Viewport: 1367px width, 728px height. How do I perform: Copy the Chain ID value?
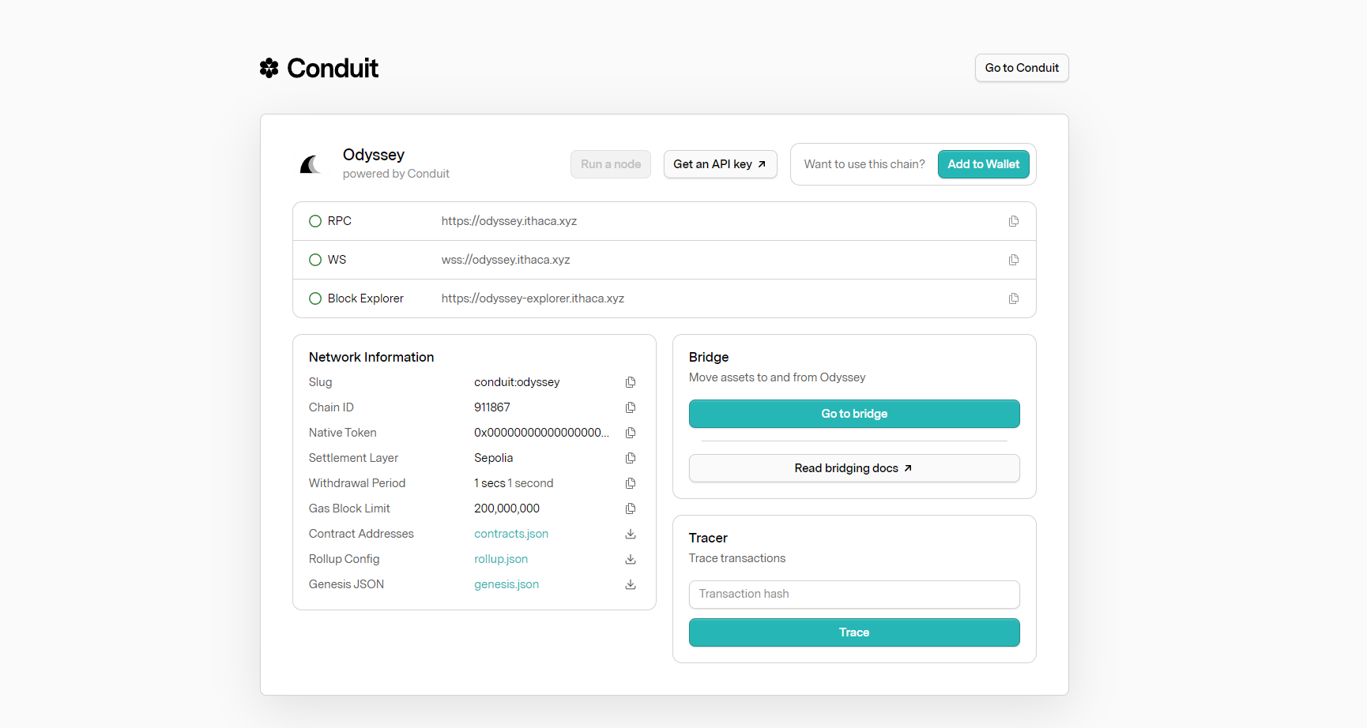click(x=631, y=407)
